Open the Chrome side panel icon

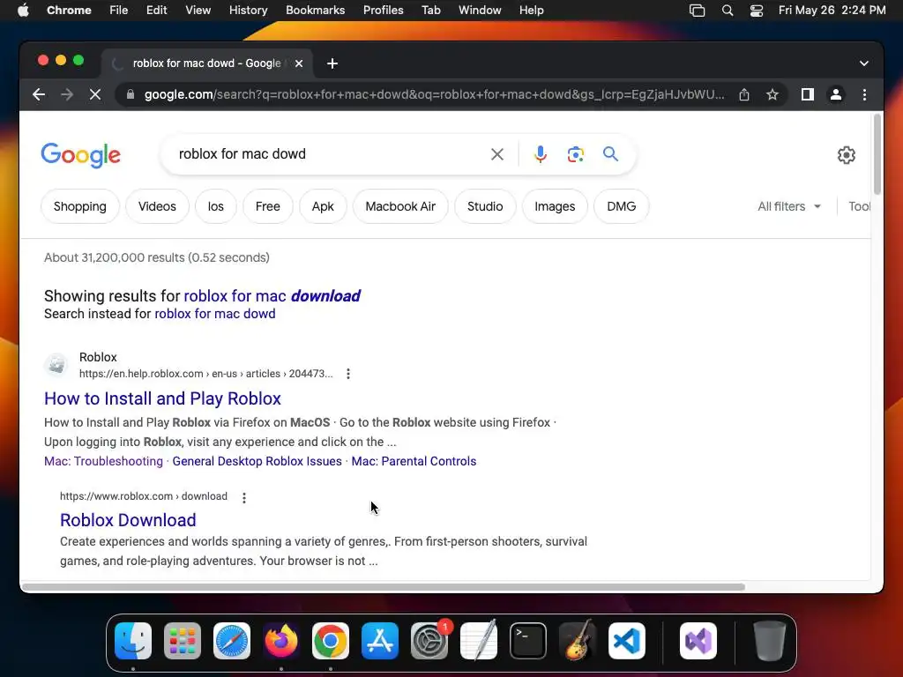click(808, 94)
